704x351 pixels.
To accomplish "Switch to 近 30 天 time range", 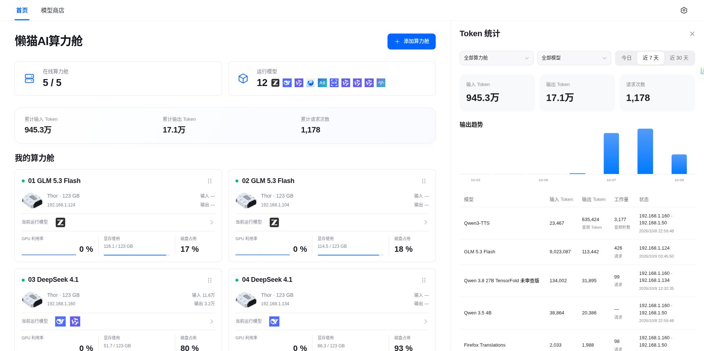I will point(679,58).
